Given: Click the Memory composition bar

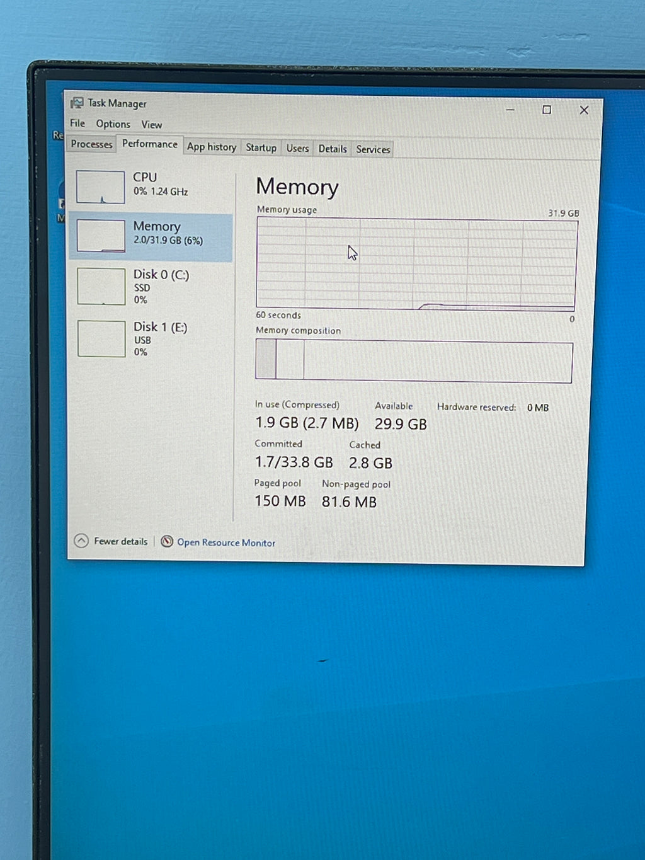Looking at the screenshot, I should pyautogui.click(x=414, y=360).
